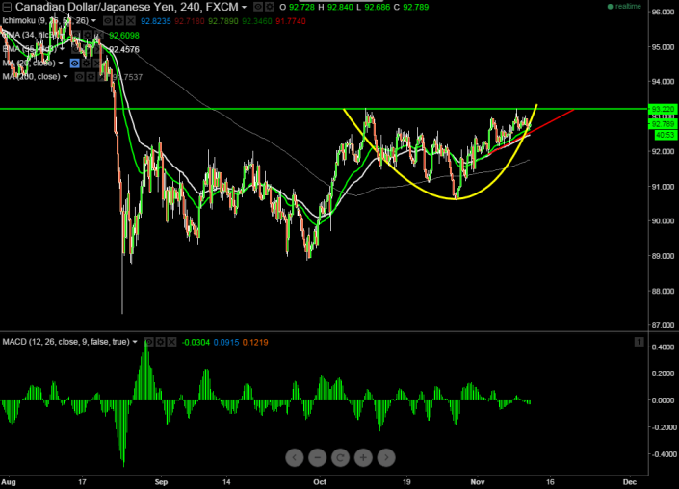Reset chart view with the round refresh button
The image size is (679, 489).
(340, 457)
